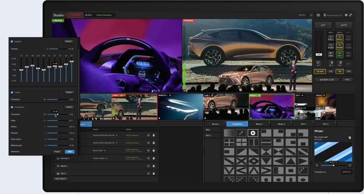The image size is (364, 194).
Task: Delete the Remote 2 input with trash icon
Action: (x=154, y=158)
